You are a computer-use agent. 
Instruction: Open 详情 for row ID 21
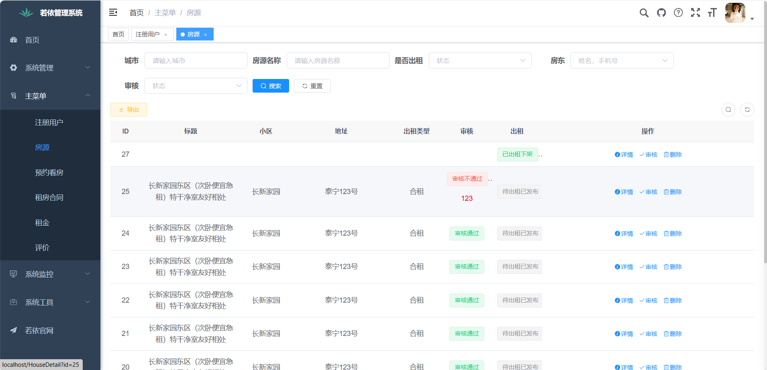tap(624, 334)
